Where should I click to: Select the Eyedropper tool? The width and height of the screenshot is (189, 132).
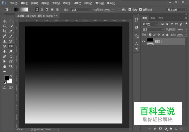(11, 31)
